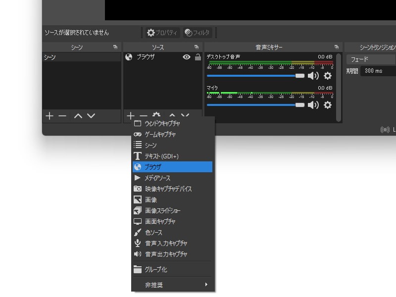Choose テキスト (GDI+) from menu
The height and width of the screenshot is (297, 396).
pyautogui.click(x=172, y=156)
